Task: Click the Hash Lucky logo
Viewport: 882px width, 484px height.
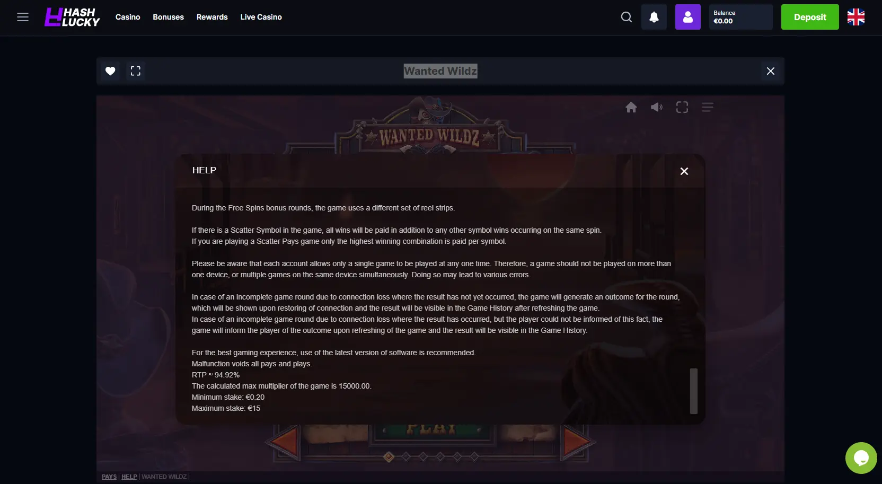Action: pyautogui.click(x=72, y=17)
